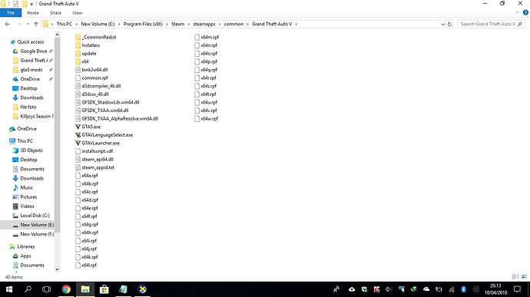530x297 pixels.
Task: Open the _CommonRedist folder
Action: click(96, 37)
